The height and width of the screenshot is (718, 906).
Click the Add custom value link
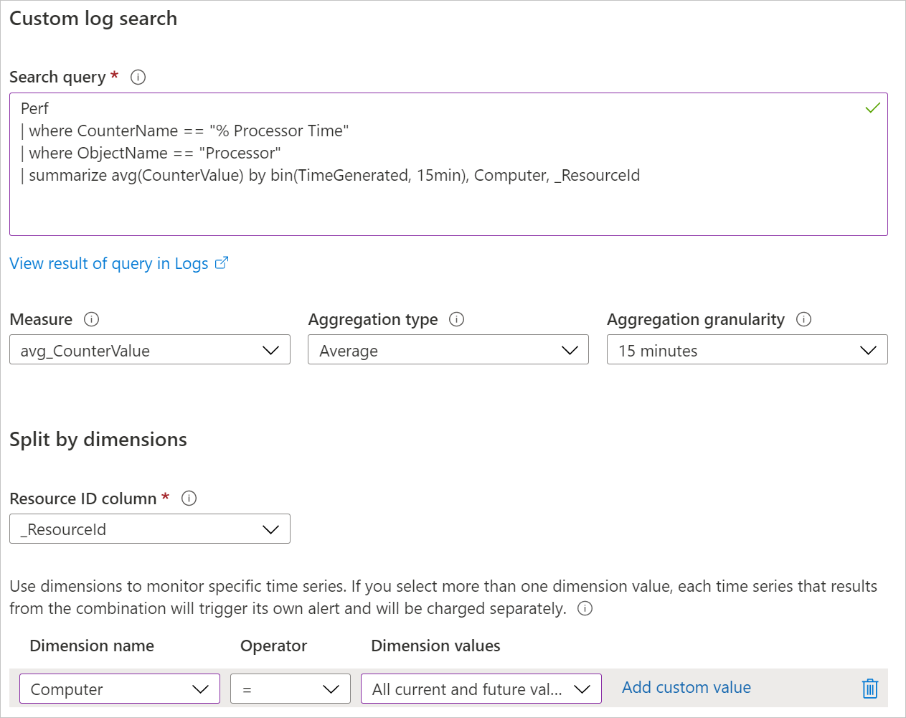pyautogui.click(x=686, y=688)
